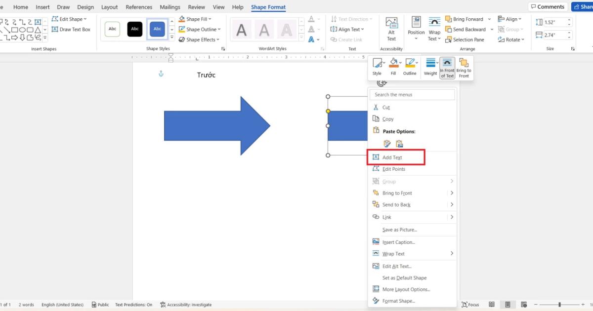Click Insert Caption... menu entry

(x=412, y=242)
